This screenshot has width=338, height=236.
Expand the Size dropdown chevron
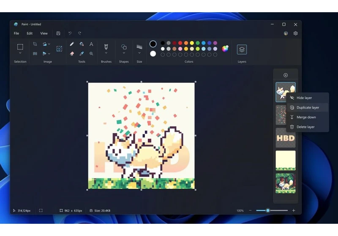point(139,53)
